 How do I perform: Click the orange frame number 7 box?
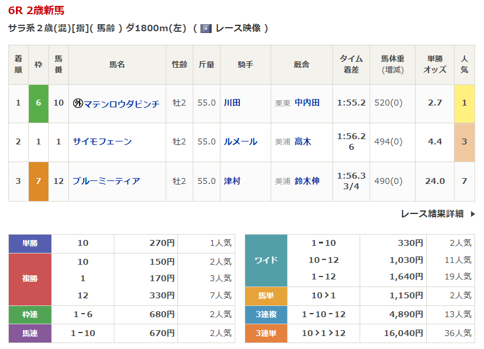point(38,181)
